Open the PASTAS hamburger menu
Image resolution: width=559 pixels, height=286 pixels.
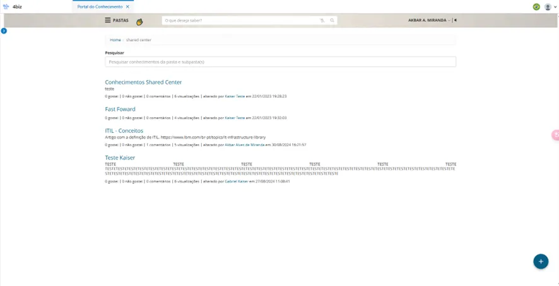pyautogui.click(x=108, y=20)
